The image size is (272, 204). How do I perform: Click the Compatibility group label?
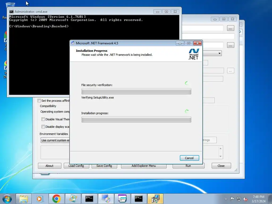coord(48,106)
